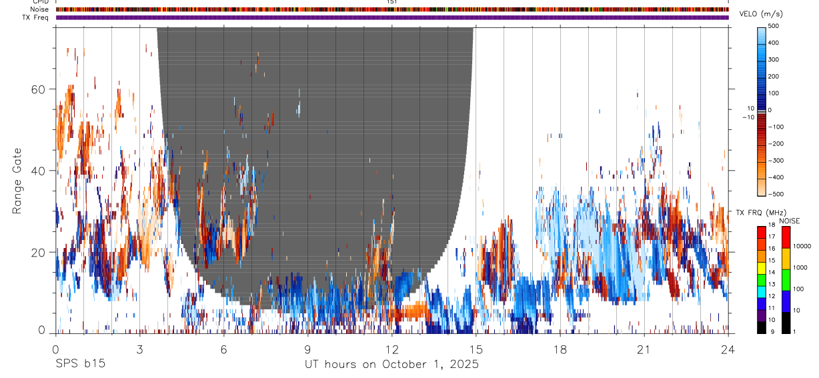Pick the black swatch in TX FRQ legend

762,327
